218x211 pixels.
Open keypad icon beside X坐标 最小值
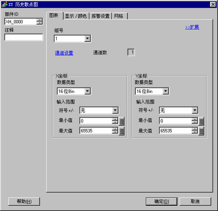click(122, 121)
